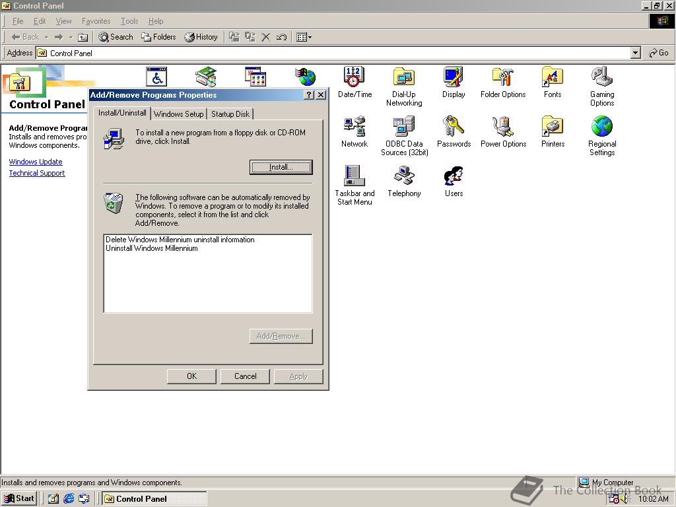Screen dimensions: 676x507
Task: Click the Delete toolbar icon
Action: coord(266,37)
